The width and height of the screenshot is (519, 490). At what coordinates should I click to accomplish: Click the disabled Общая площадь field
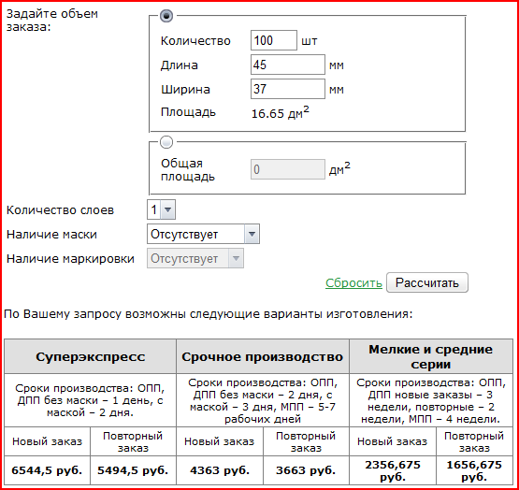(288, 169)
